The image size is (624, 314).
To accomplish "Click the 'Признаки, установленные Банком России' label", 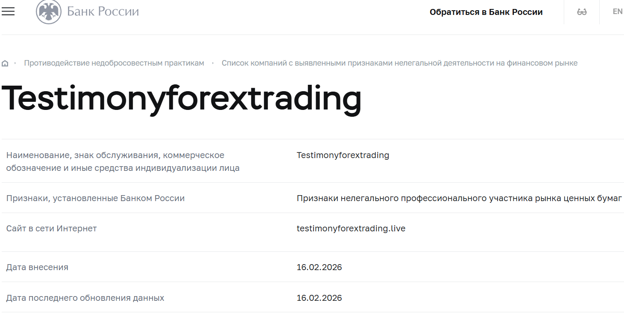I will point(95,198).
